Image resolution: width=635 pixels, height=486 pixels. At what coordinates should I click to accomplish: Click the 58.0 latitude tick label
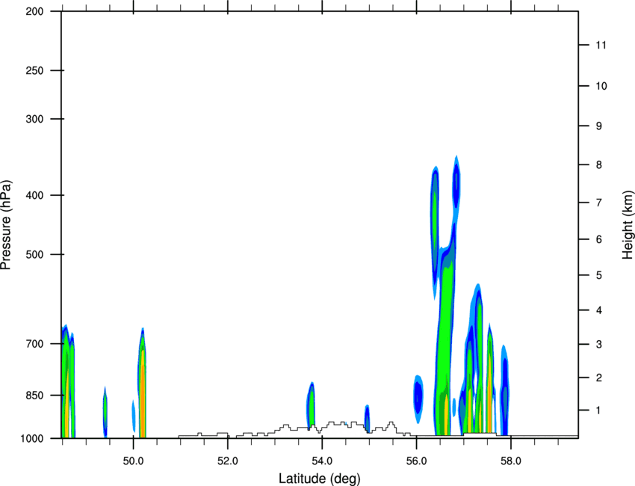coord(511,461)
